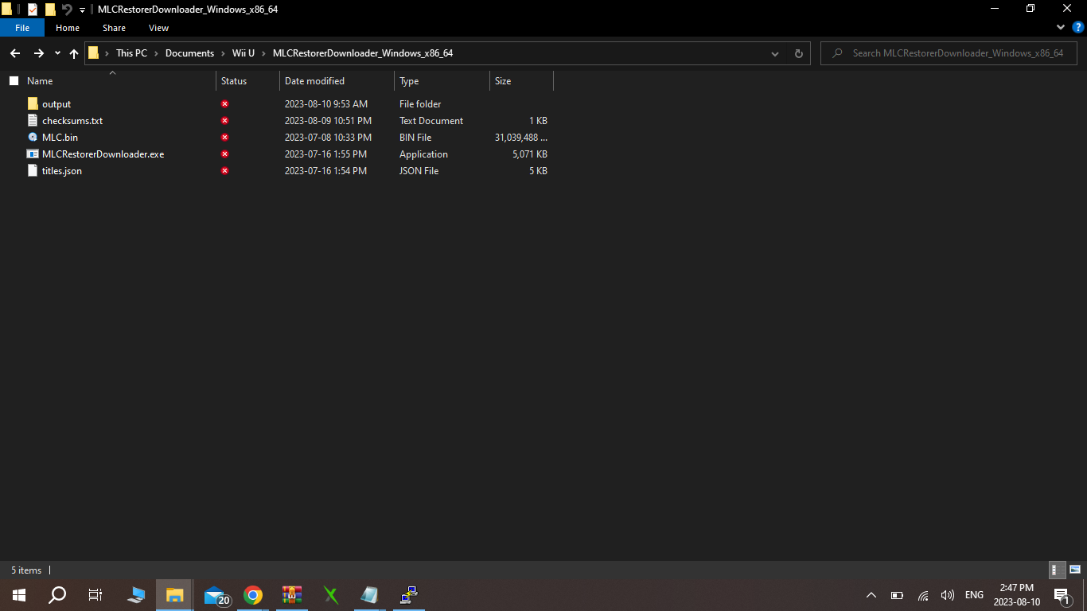Select the titles.json file icon

pos(33,170)
